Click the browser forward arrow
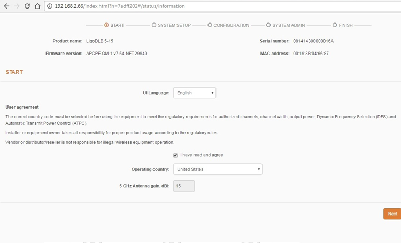401x243 pixels. 17,6
